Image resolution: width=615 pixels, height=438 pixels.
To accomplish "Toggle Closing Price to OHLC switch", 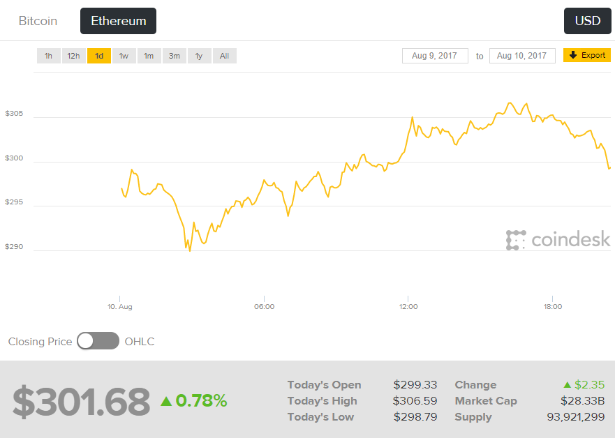I will tap(98, 341).
